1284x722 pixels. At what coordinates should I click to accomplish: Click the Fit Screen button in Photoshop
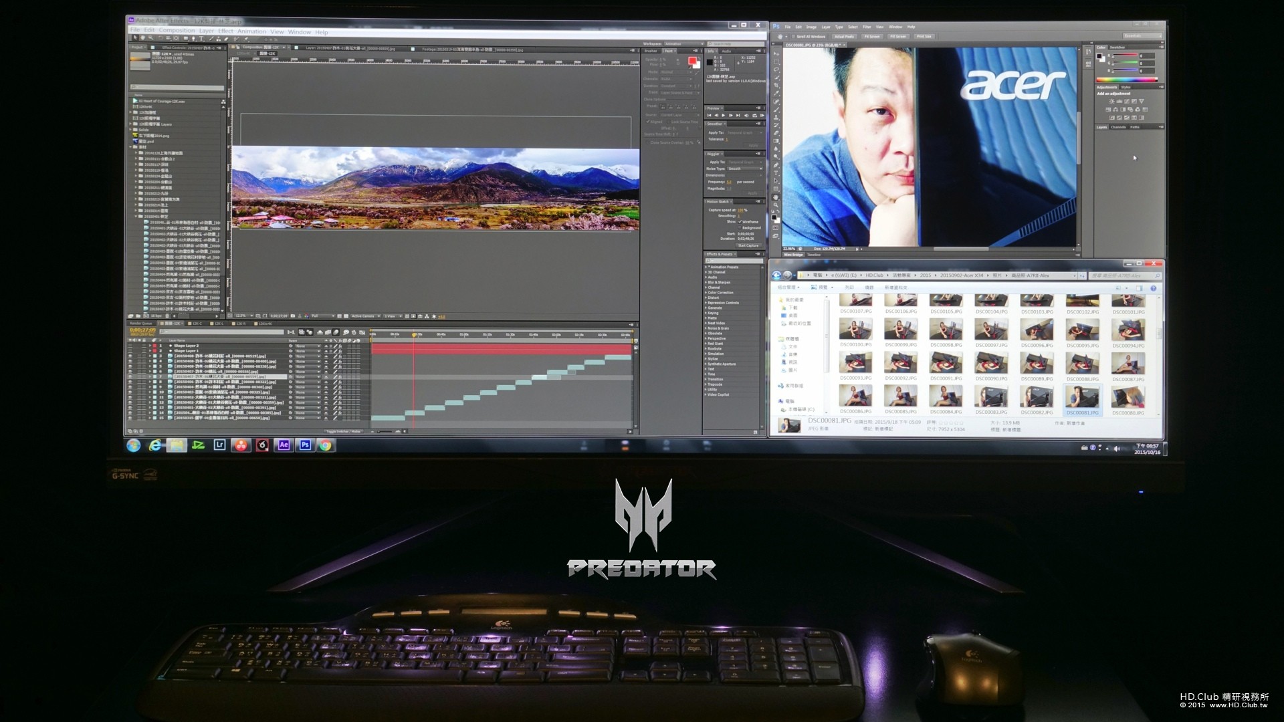871,37
